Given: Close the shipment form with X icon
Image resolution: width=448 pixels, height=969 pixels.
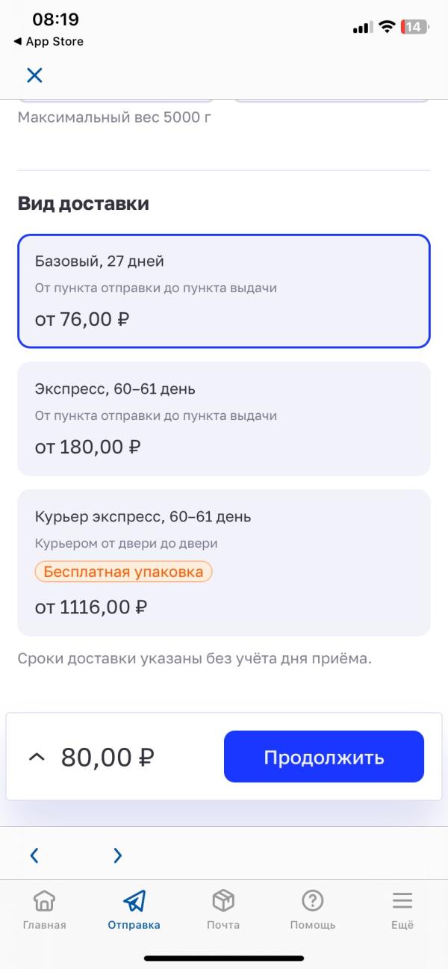Looking at the screenshot, I should pos(34,75).
